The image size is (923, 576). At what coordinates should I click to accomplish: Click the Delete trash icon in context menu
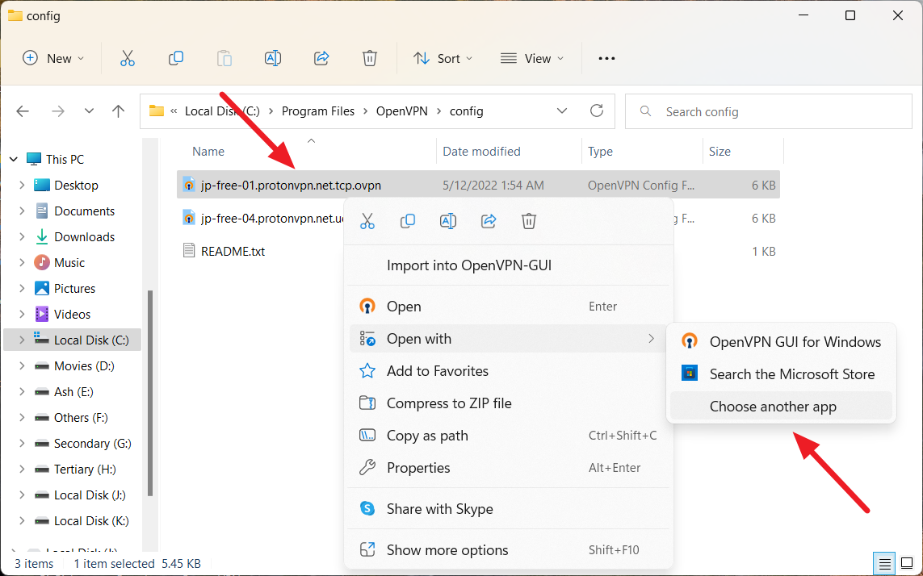click(x=529, y=221)
